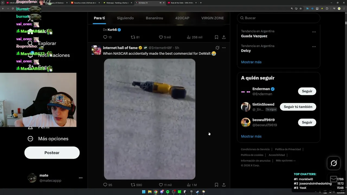Open more options on internet hall of fame post
Screen dimensions: 347x195
[224, 48]
